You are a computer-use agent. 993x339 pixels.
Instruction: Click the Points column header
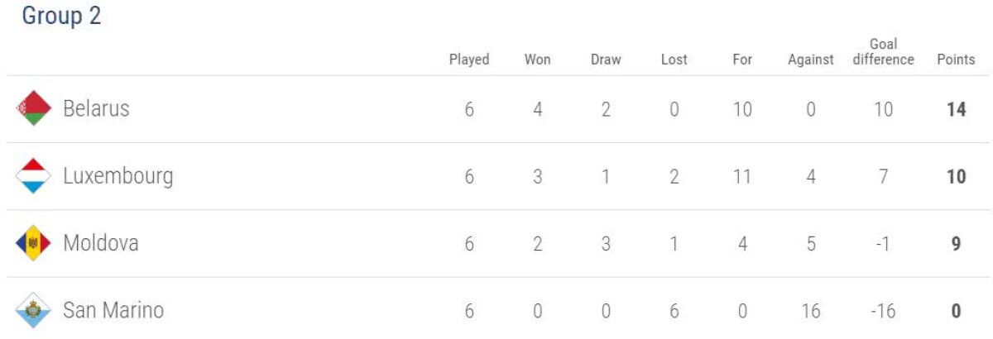[956, 60]
